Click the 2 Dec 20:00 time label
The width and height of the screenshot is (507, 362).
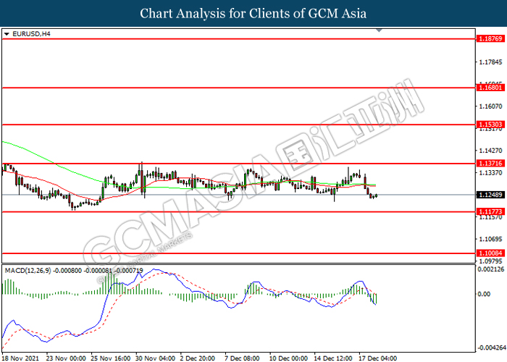click(x=198, y=358)
